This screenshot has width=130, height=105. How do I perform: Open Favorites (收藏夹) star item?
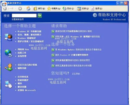[54, 9]
